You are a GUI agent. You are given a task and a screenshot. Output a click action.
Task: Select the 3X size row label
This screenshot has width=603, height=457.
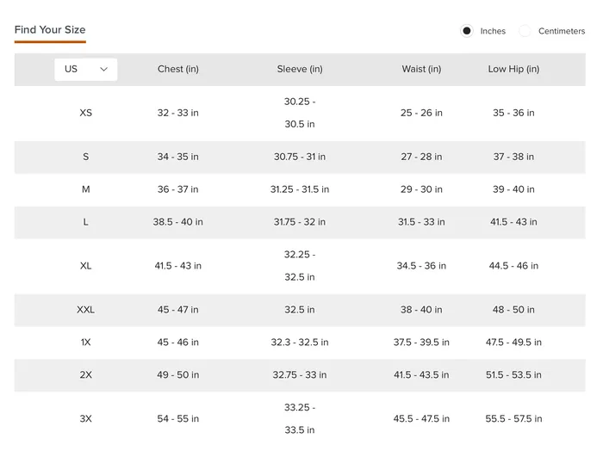[86, 418]
